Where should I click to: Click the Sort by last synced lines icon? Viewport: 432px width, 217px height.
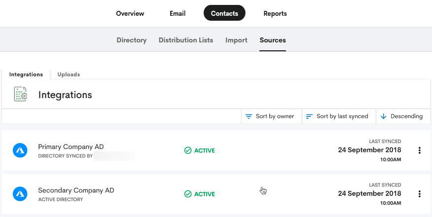click(x=309, y=116)
